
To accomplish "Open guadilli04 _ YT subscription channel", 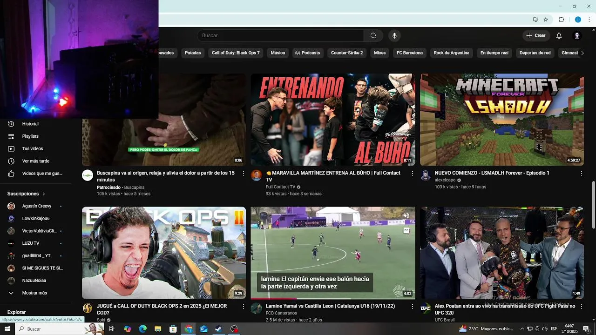I will click(35, 256).
